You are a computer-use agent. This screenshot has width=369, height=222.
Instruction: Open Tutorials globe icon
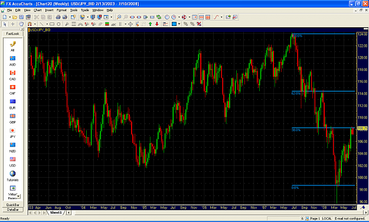12,176
